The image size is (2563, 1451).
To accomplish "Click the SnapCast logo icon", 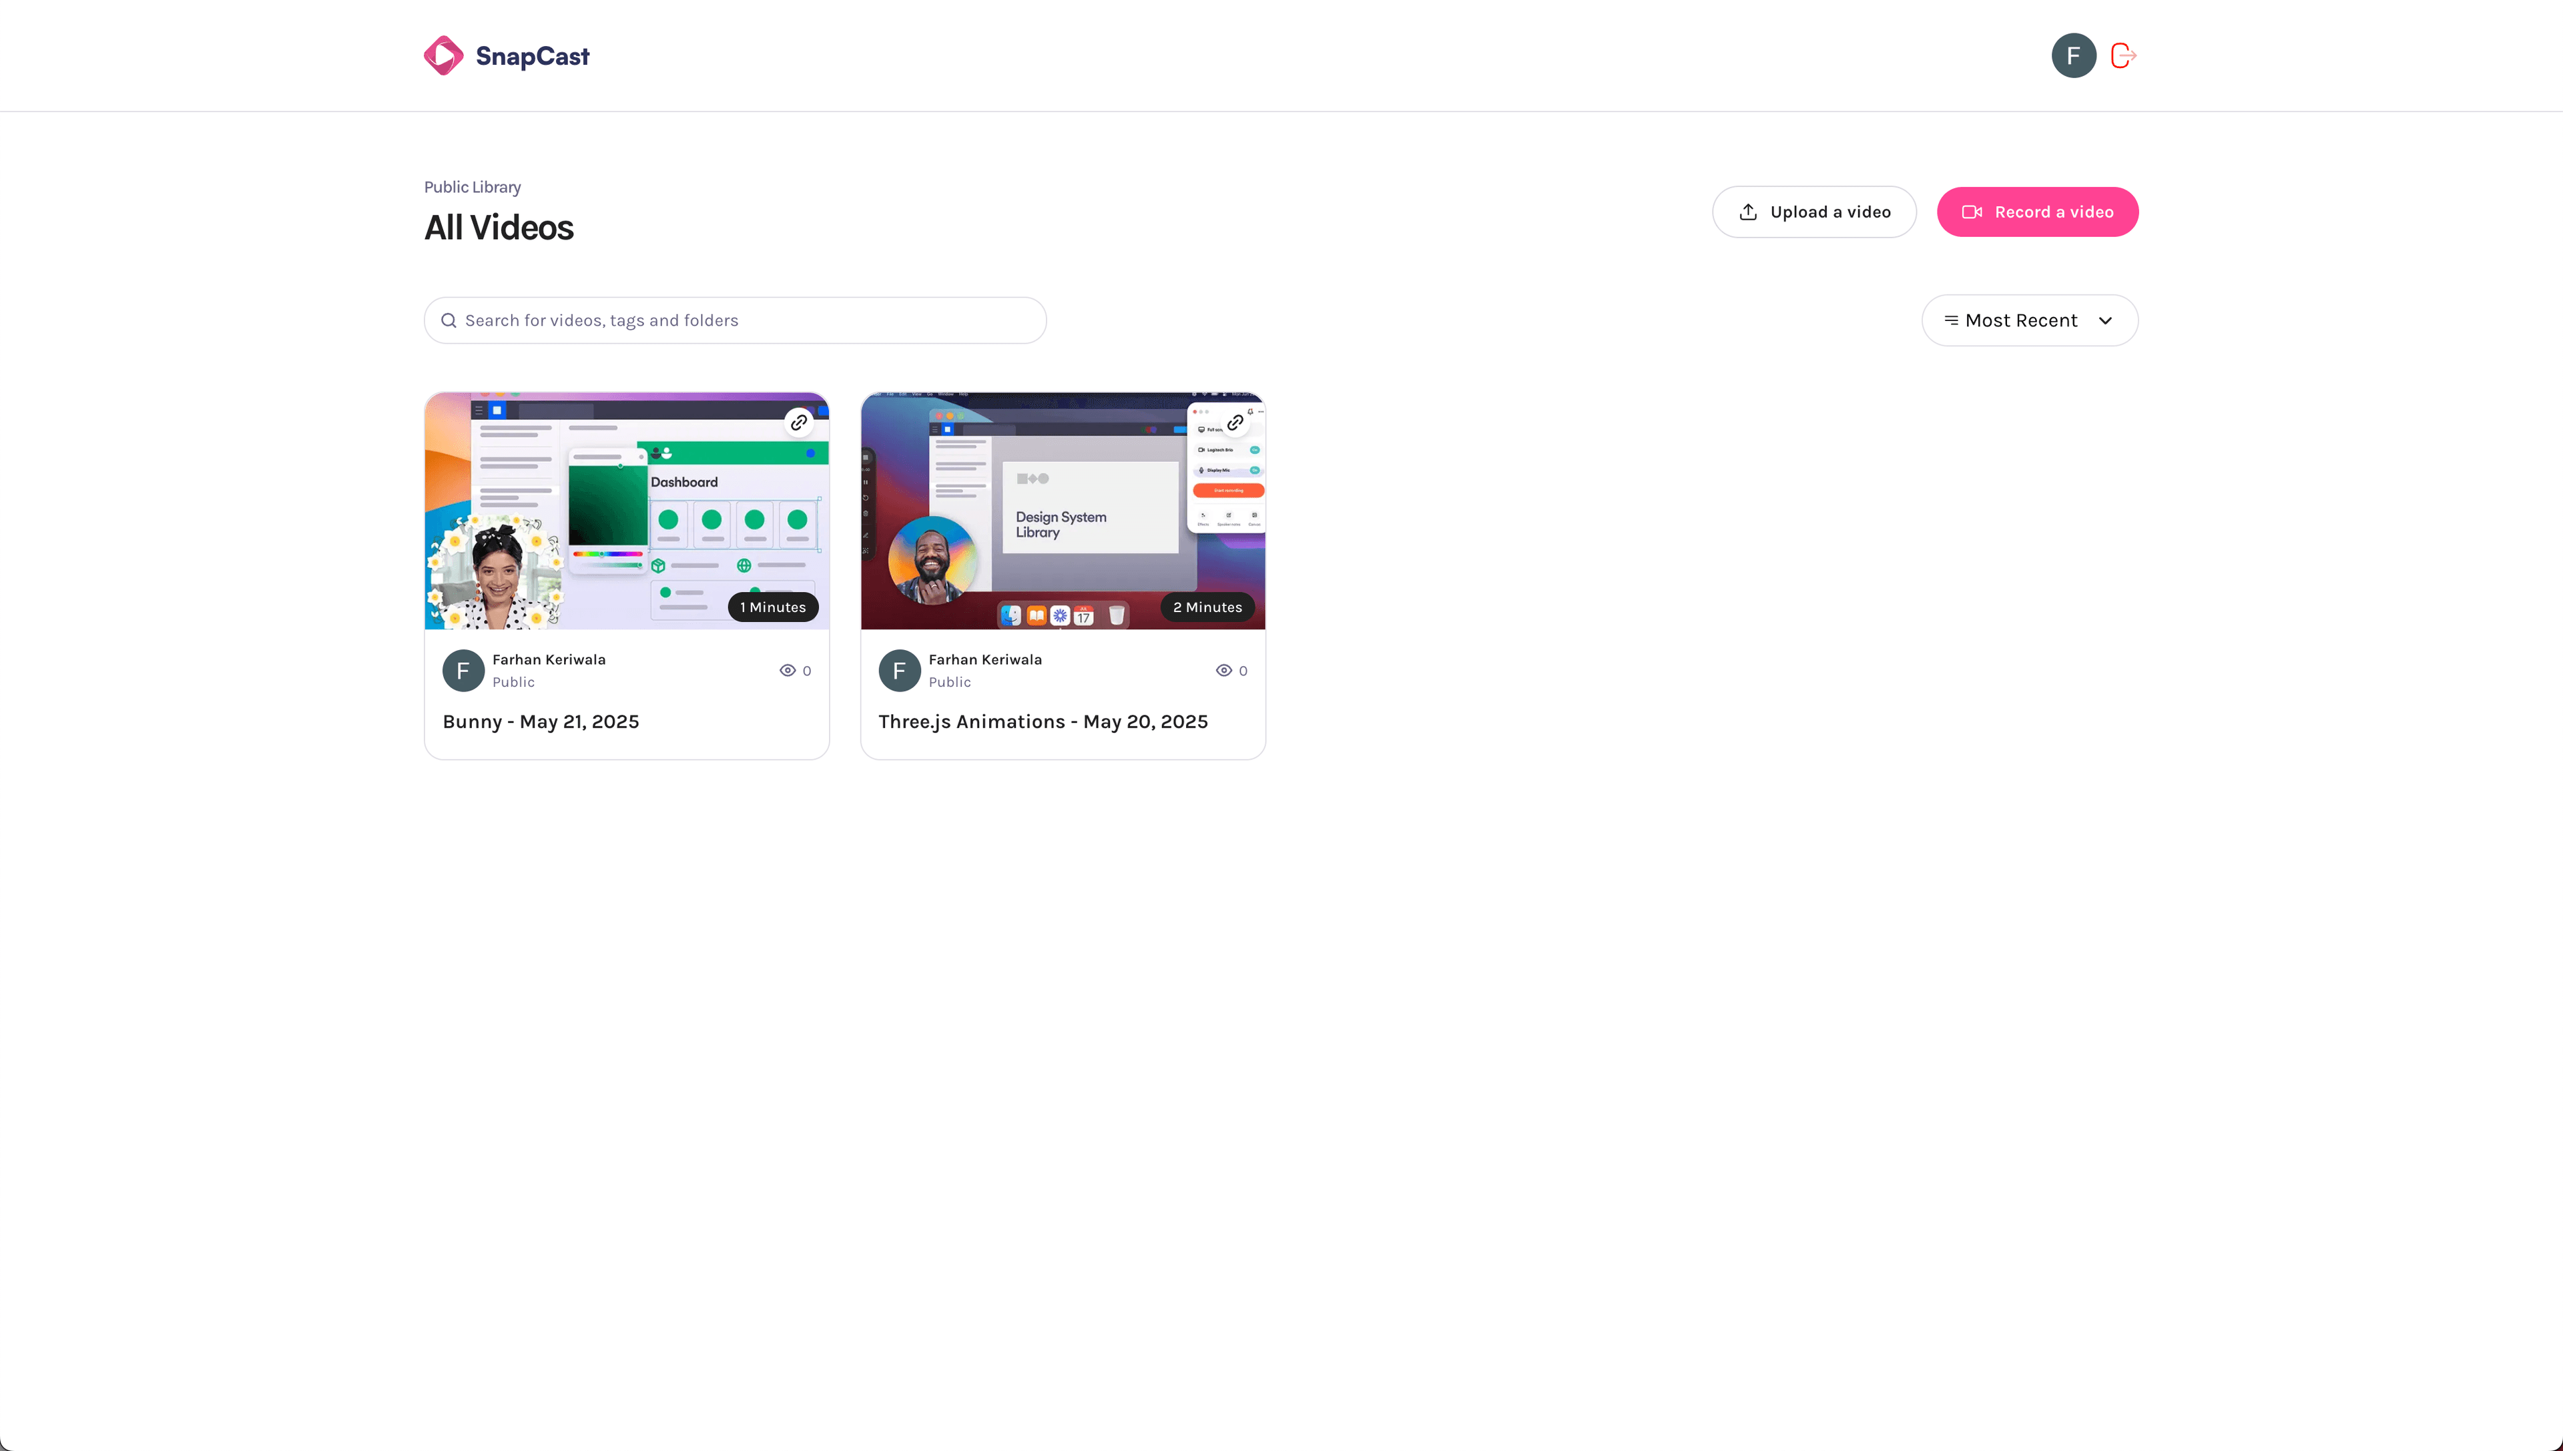I will click(x=443, y=56).
